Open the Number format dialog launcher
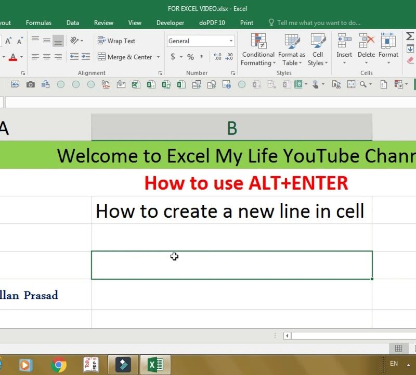Image resolution: width=416 pixels, height=375 pixels. point(233,73)
